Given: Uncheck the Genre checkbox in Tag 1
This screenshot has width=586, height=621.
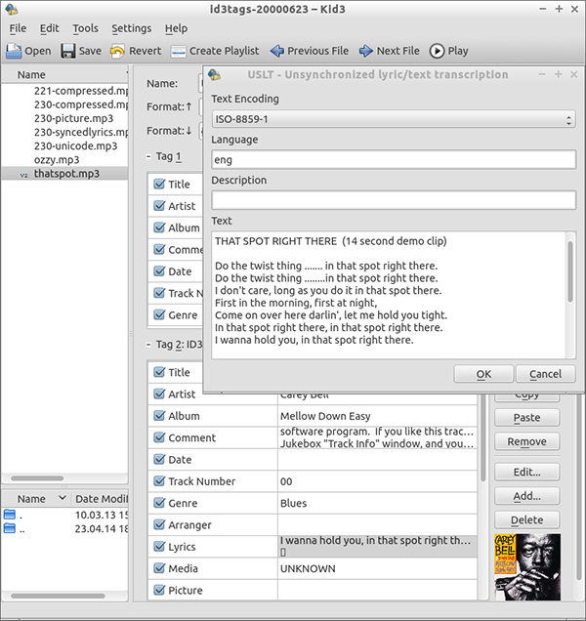Looking at the screenshot, I should (x=159, y=314).
